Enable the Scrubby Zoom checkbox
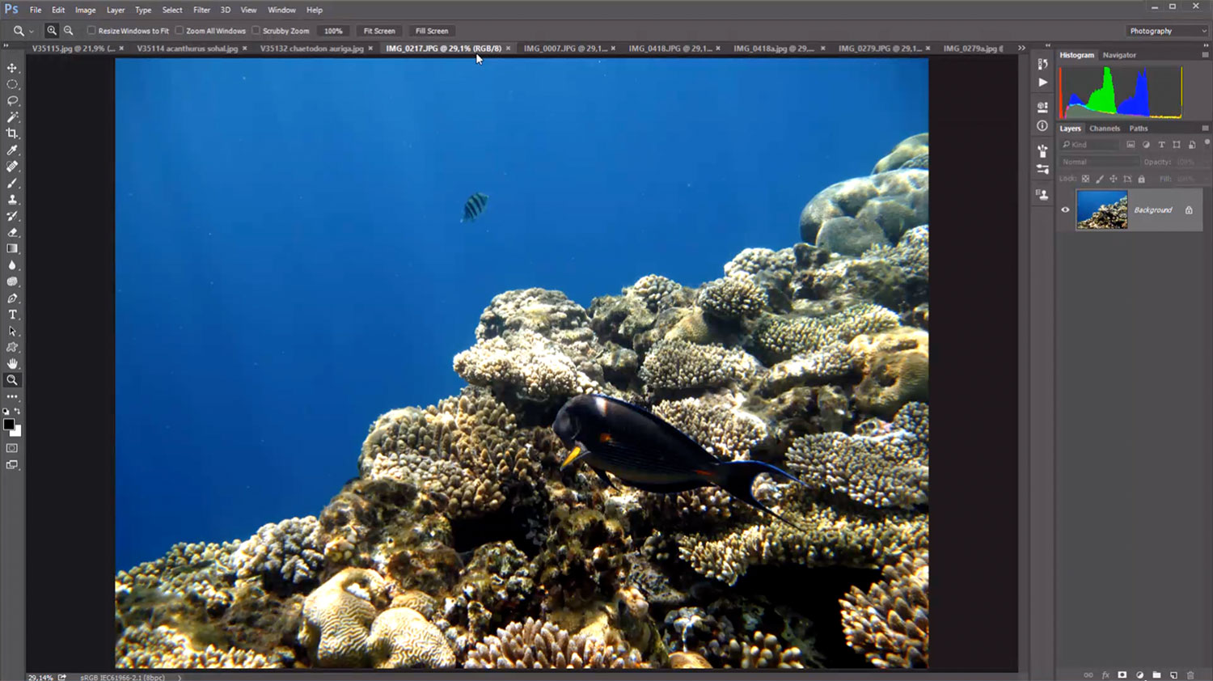Screen dimensions: 1213x681 tap(256, 31)
